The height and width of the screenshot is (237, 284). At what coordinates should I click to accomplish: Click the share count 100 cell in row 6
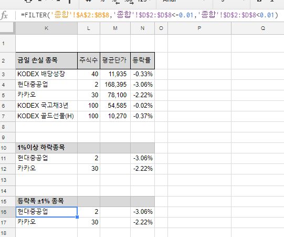[89, 106]
